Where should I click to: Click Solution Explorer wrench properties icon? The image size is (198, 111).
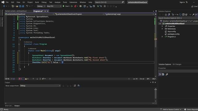pos(193,14)
